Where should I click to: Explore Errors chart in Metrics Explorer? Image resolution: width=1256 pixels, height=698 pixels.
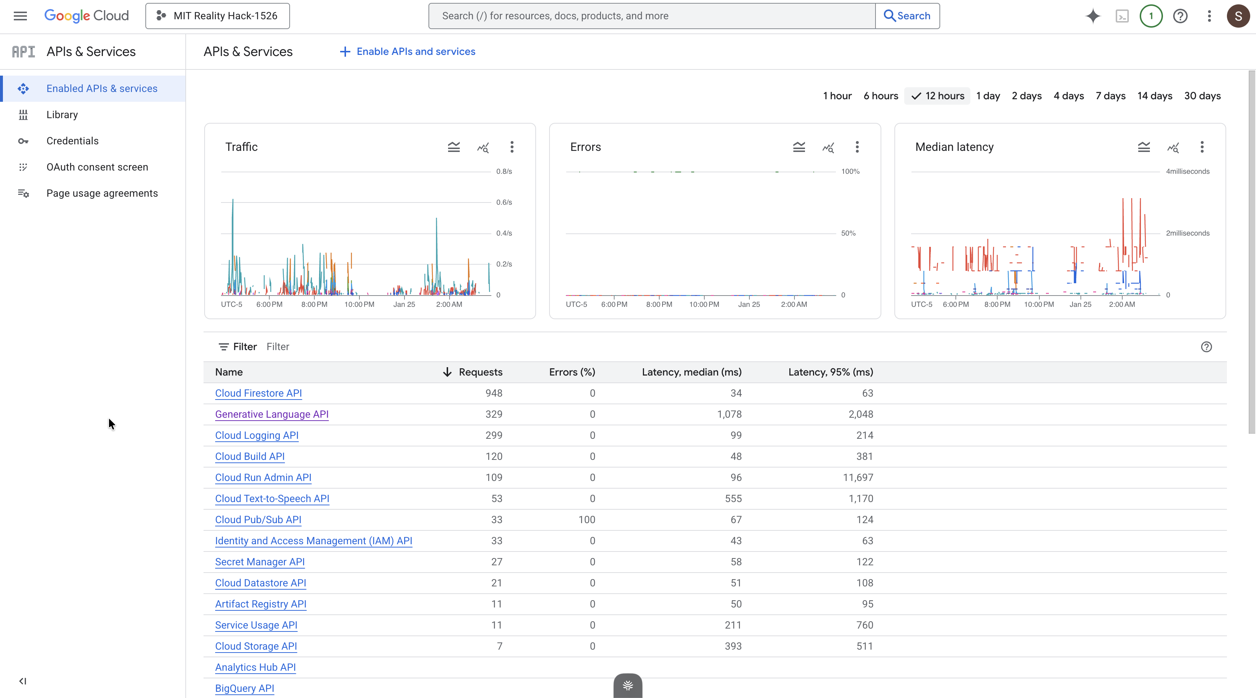click(828, 147)
